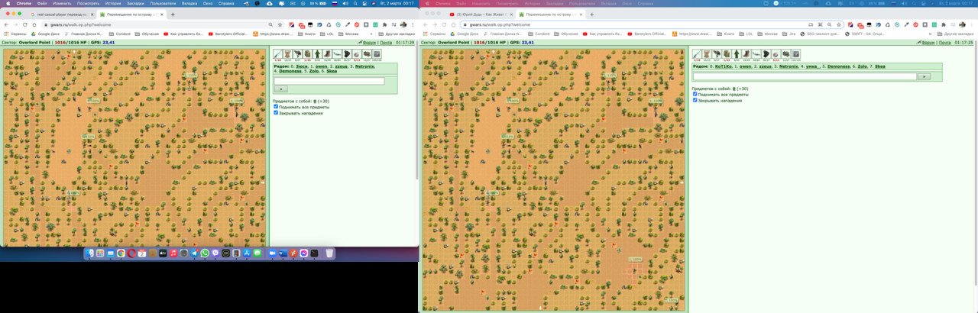
Task: Select the rifle weapon icon in right window
Action: coord(697,54)
